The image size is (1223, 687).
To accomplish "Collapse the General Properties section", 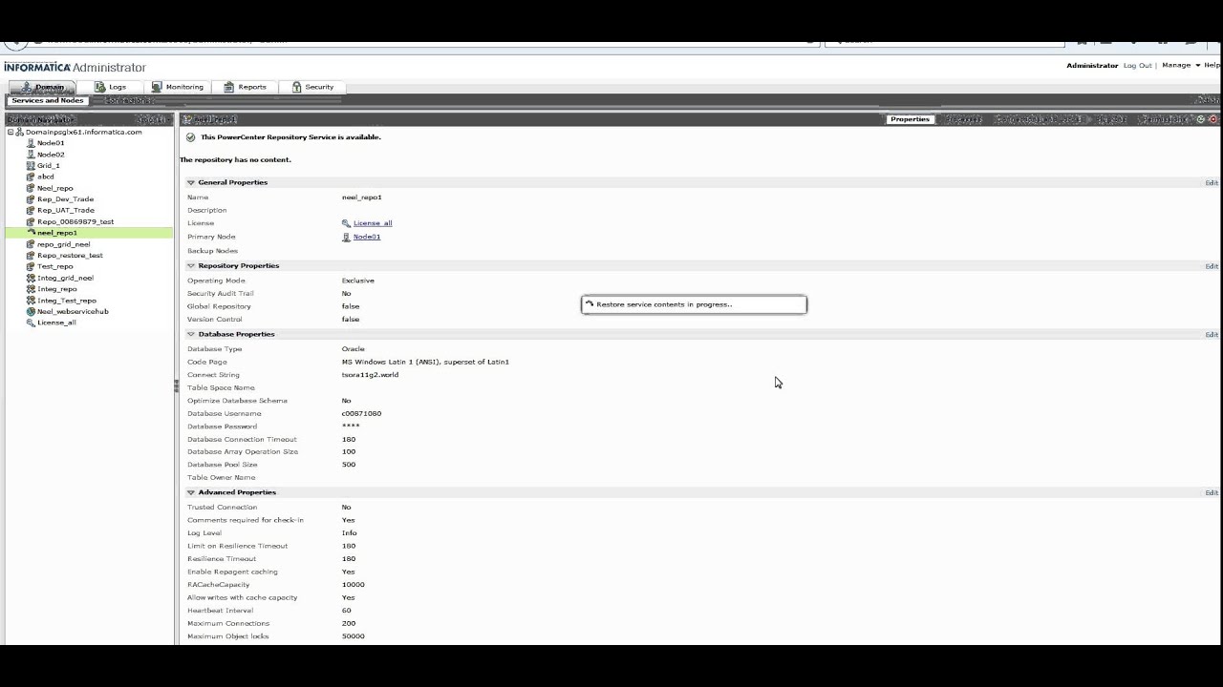I will (x=191, y=182).
